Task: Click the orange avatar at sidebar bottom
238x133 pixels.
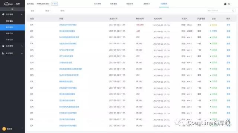Action: tap(4, 129)
